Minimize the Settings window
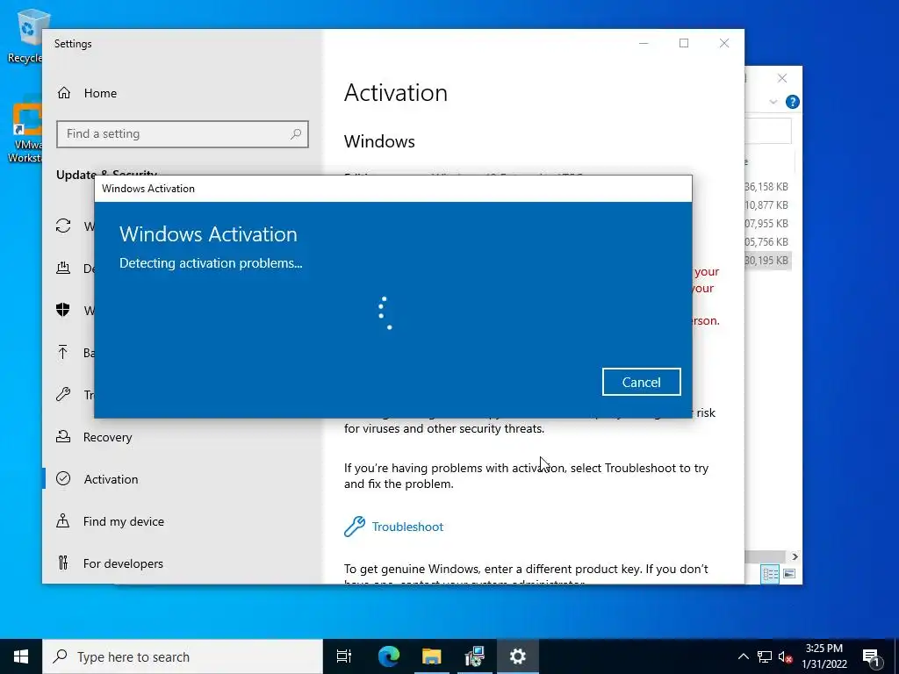 pos(644,43)
